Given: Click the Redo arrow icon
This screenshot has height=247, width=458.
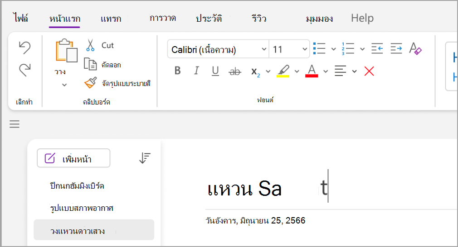Looking at the screenshot, I should (24, 70).
